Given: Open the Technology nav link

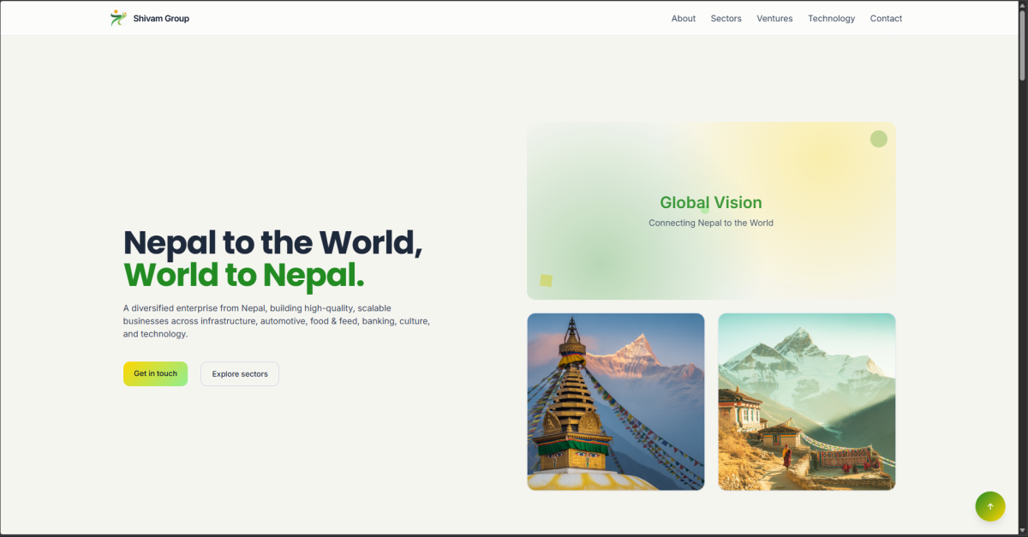Looking at the screenshot, I should point(831,19).
